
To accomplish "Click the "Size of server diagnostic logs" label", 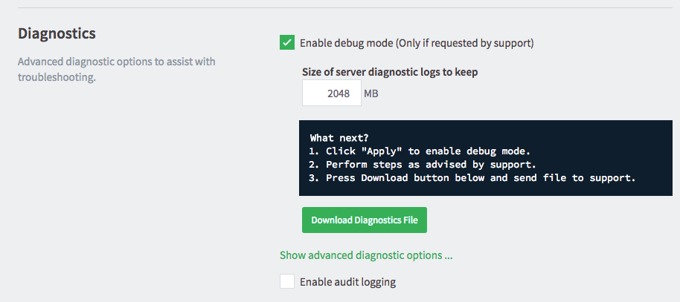I will (x=390, y=72).
